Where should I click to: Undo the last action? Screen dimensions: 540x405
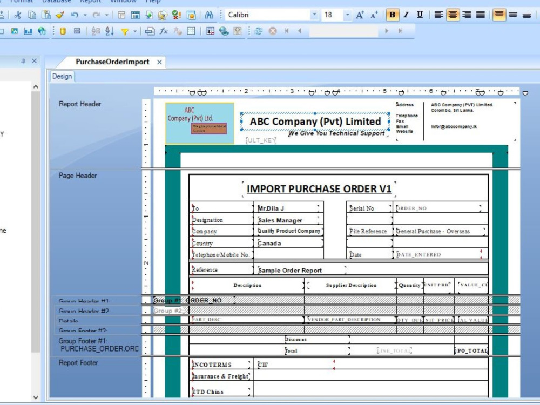click(x=75, y=15)
